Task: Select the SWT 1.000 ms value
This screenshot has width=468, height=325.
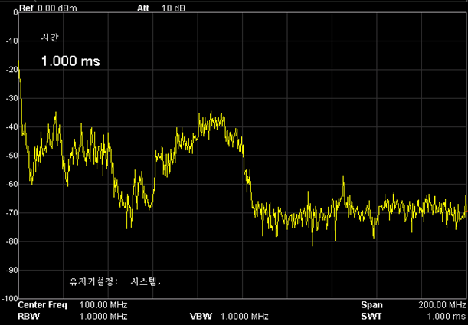Action: pos(447,316)
